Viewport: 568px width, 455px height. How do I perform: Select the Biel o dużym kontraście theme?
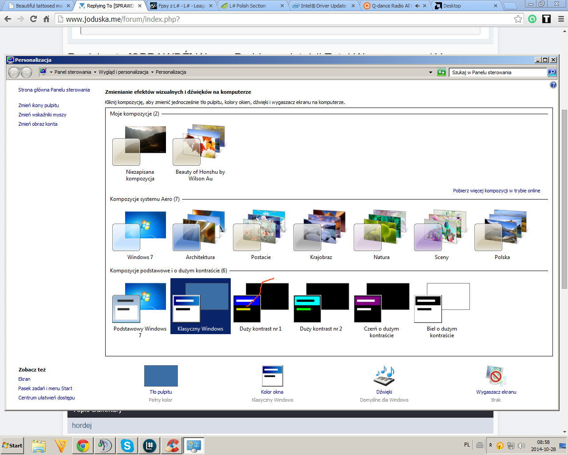click(442, 310)
